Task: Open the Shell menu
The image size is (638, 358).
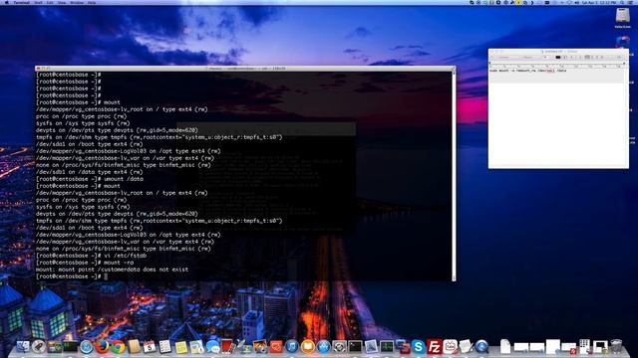Action: 38,2
